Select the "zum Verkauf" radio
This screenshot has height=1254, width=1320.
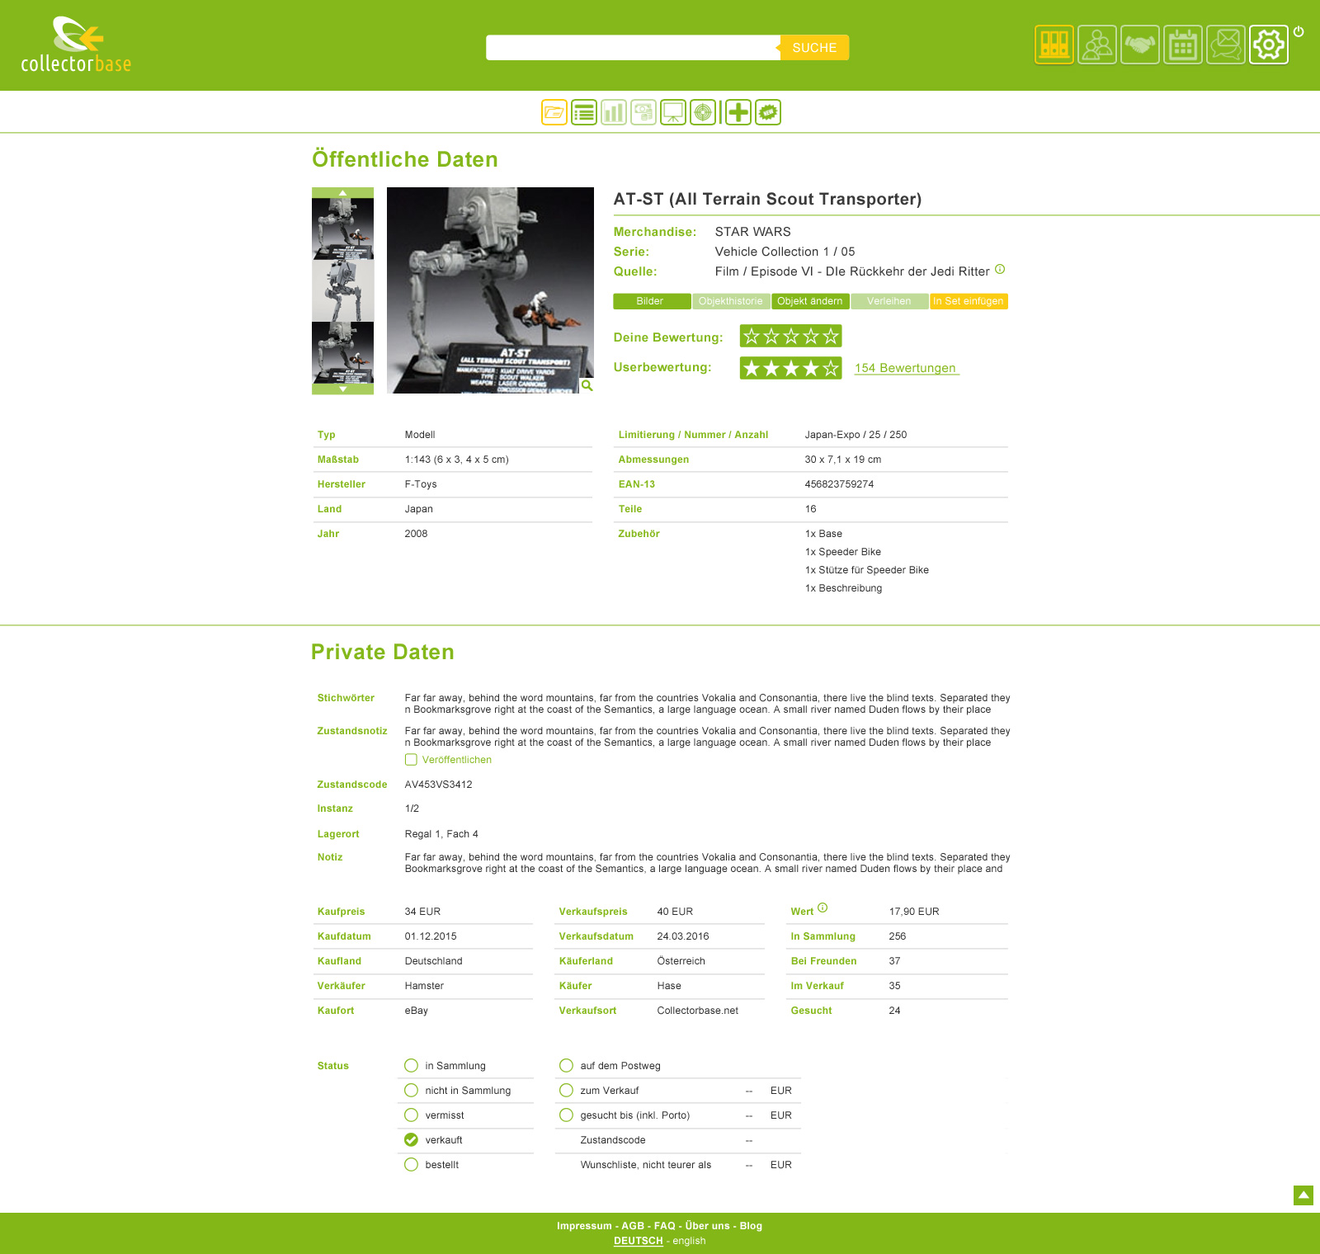(566, 1090)
